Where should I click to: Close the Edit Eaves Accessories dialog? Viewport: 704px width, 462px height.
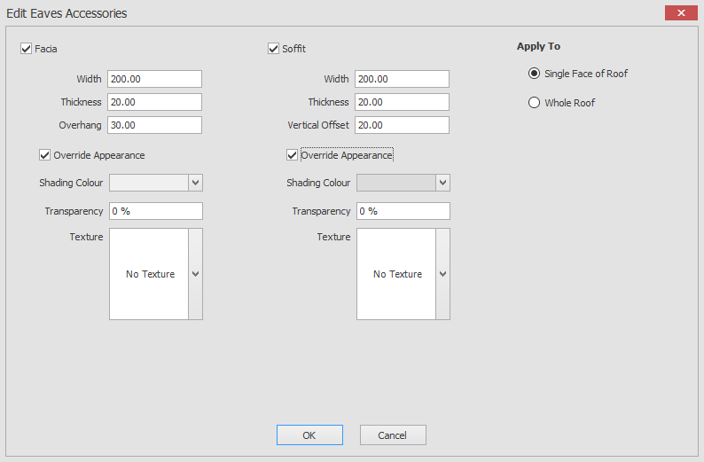coord(681,13)
